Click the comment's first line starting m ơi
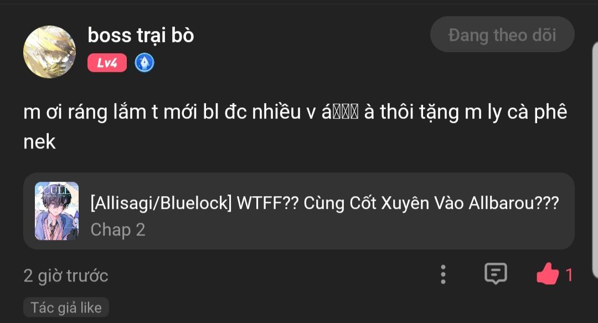Viewport: 598px width, 323px height. coord(295,112)
